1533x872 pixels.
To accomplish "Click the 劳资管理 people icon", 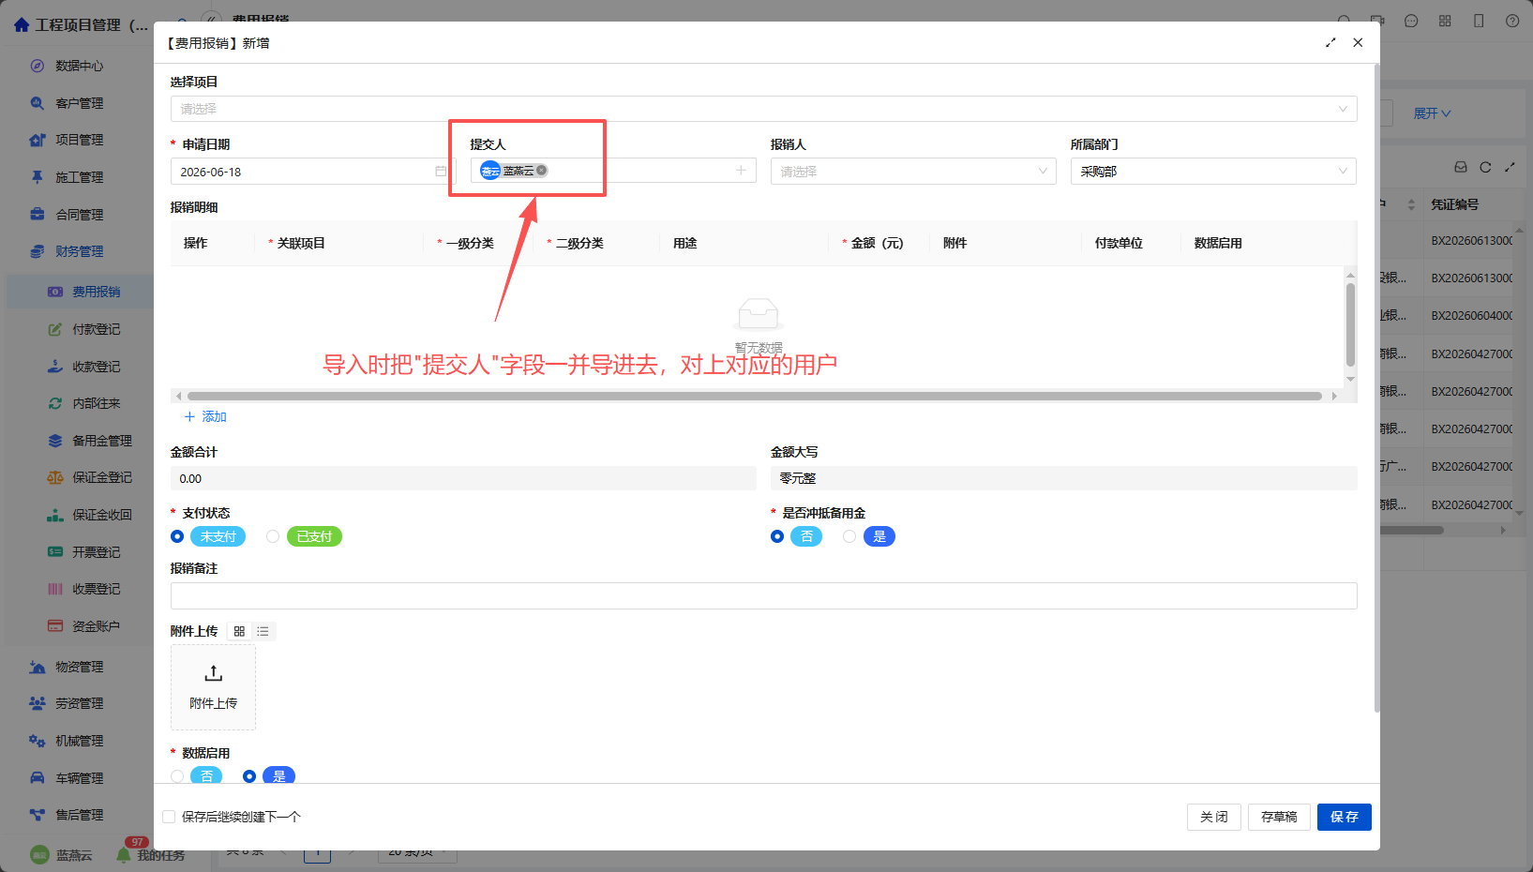I will pos(38,703).
